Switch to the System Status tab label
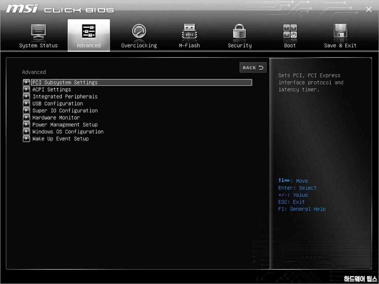379x284 pixels. [x=38, y=46]
